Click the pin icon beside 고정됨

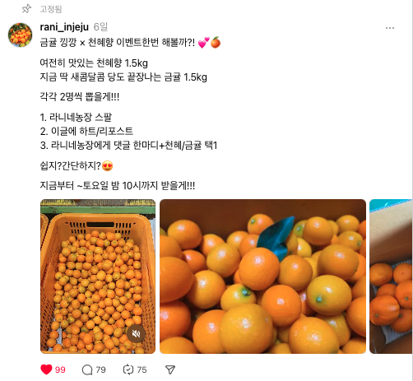pyautogui.click(x=26, y=9)
